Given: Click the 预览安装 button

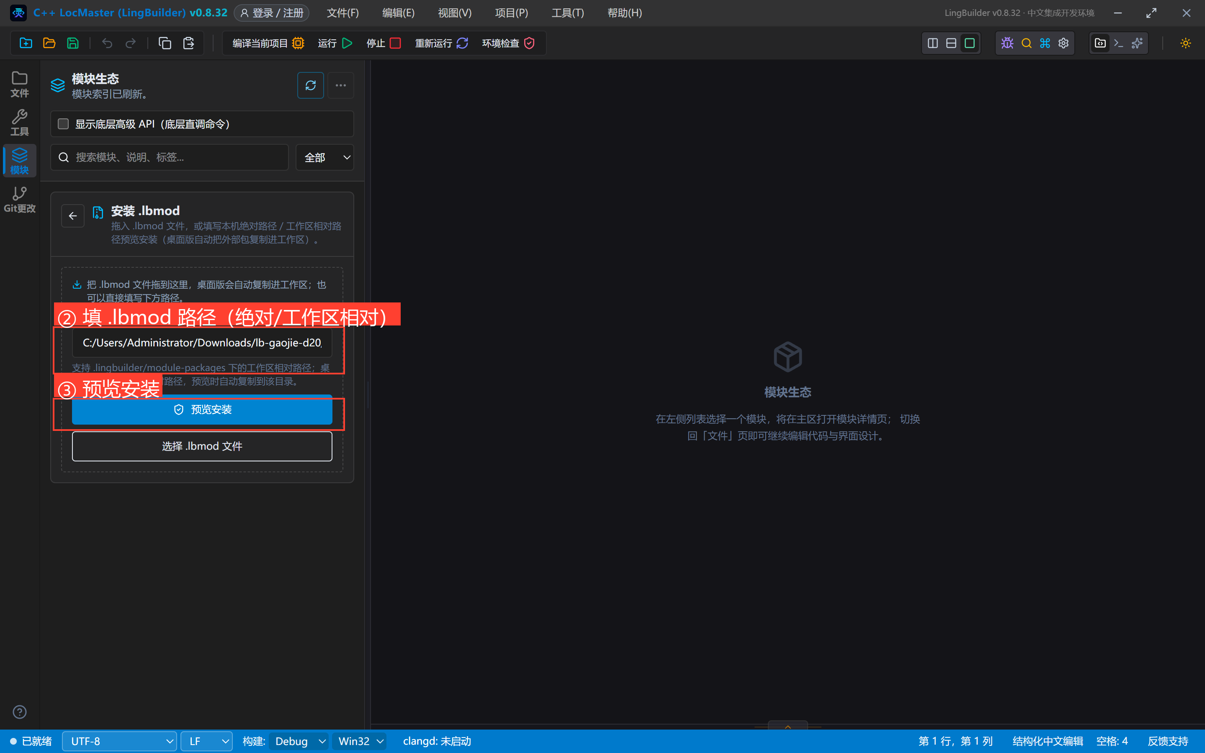Looking at the screenshot, I should point(202,410).
